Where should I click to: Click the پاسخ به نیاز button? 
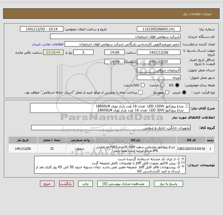coord(169,184)
